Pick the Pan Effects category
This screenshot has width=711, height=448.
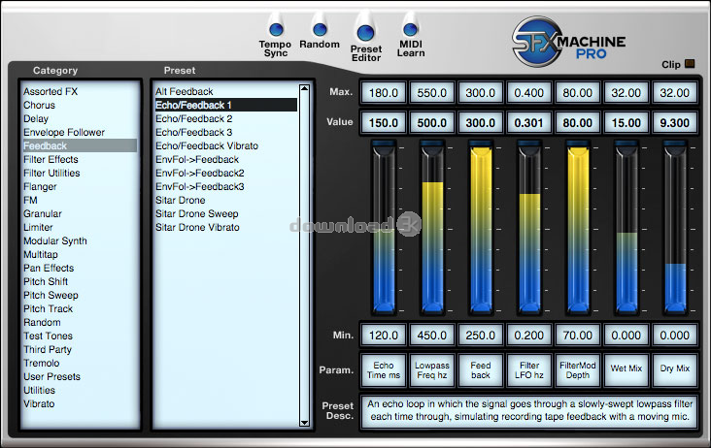pos(49,268)
